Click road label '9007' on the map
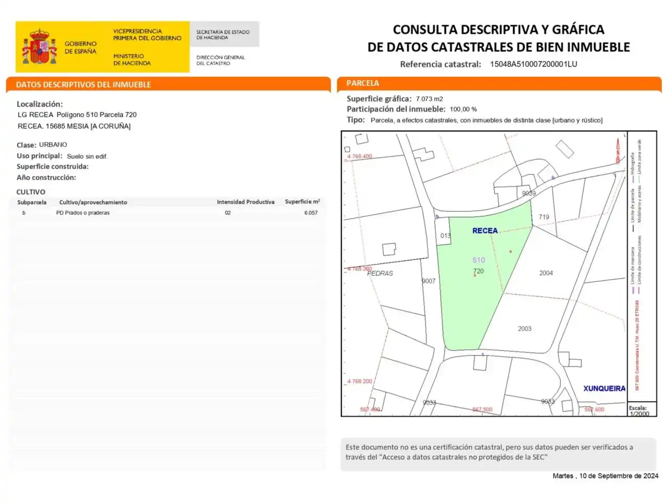 pos(429,281)
